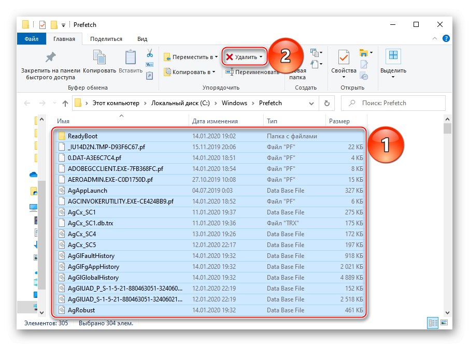Open the Удалить (Delete) dropdown arrow
The image size is (469, 346).
coord(261,57)
